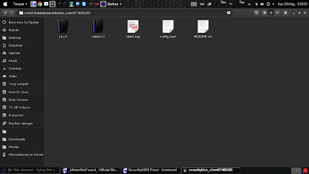
Task: Select the ca.crt certificate file
Action: tap(63, 29)
